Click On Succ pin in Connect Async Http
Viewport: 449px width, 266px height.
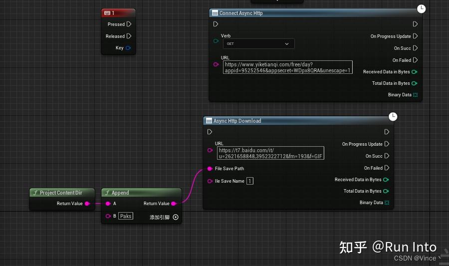(x=415, y=48)
